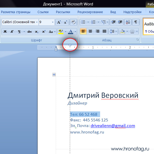Justify the paragraph text
Screen dimensions: 154x154
click(x=104, y=31)
